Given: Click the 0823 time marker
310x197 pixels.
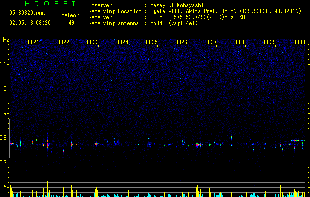Looking at the screenshot, I should coord(93,42).
